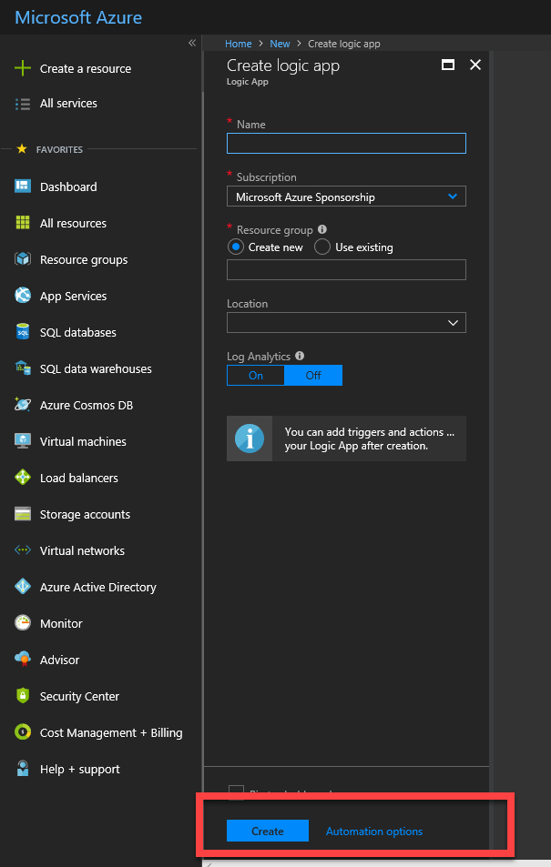Open the Location dropdown
Viewport: 551px width, 867px height.
tap(346, 323)
